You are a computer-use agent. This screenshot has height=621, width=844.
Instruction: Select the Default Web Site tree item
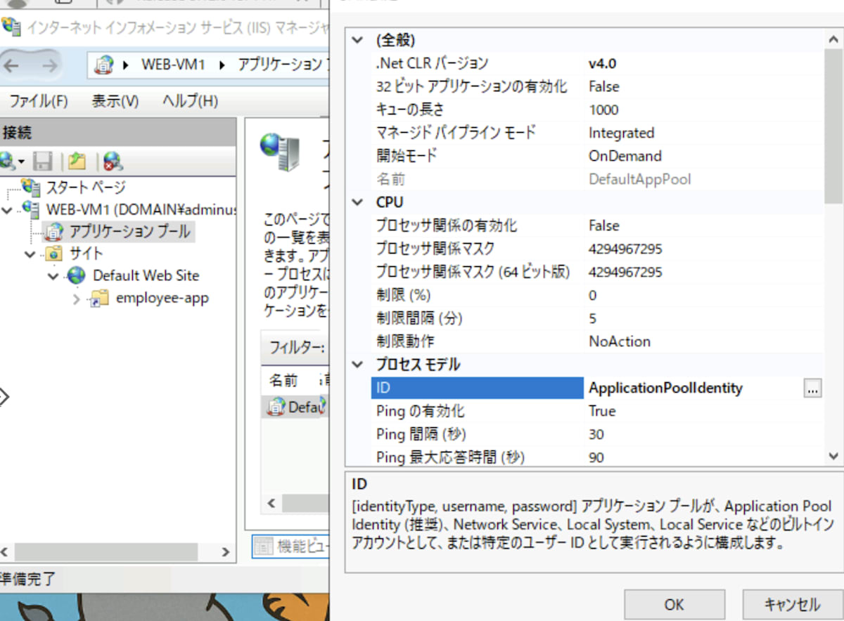[146, 275]
